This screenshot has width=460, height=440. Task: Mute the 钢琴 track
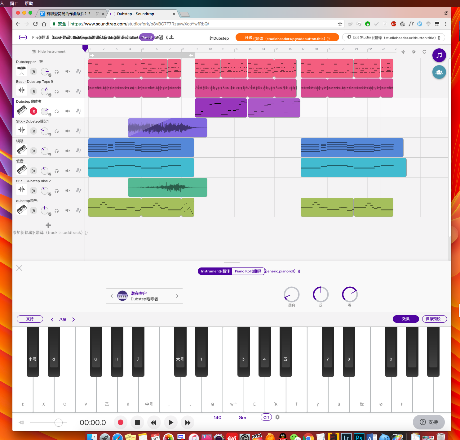(x=68, y=151)
